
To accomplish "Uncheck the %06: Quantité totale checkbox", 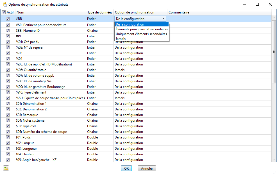I will point(8,70).
